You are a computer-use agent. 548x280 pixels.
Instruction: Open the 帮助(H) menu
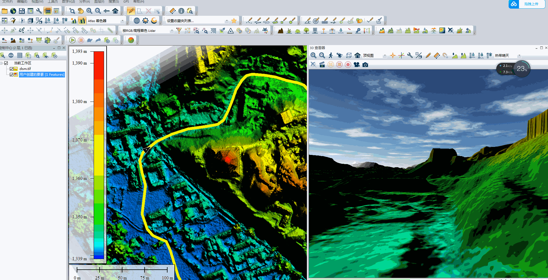coord(139,2)
